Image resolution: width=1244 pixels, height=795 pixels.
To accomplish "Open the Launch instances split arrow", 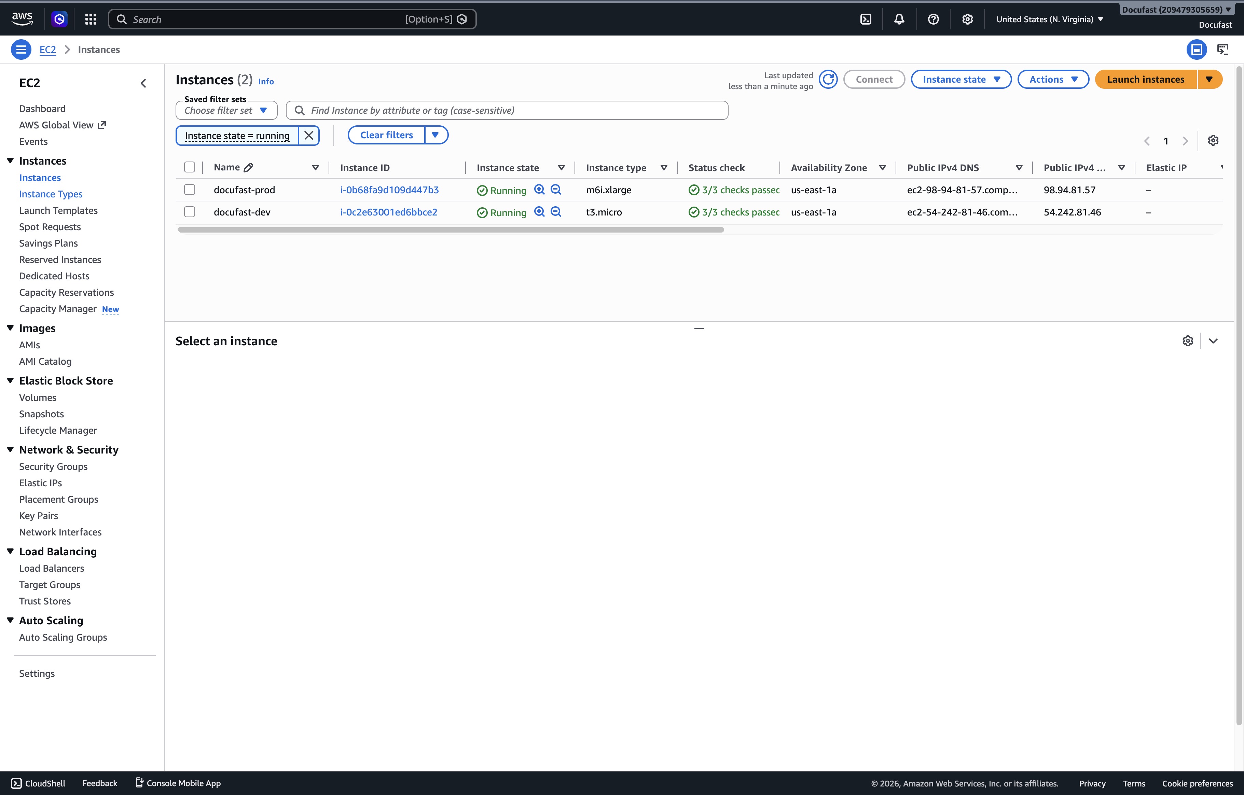I will [x=1210, y=80].
